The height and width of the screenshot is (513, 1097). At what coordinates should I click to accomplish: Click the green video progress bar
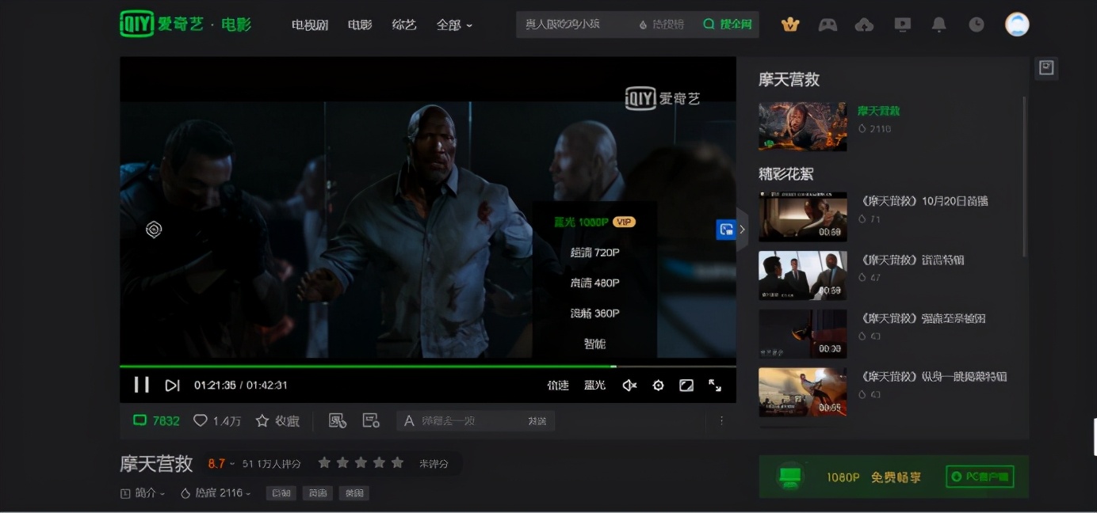tap(368, 366)
